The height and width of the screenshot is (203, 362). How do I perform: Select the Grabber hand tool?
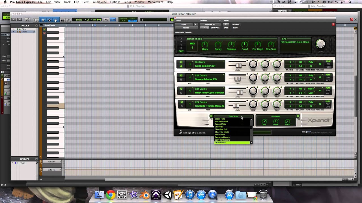(x=56, y=20)
